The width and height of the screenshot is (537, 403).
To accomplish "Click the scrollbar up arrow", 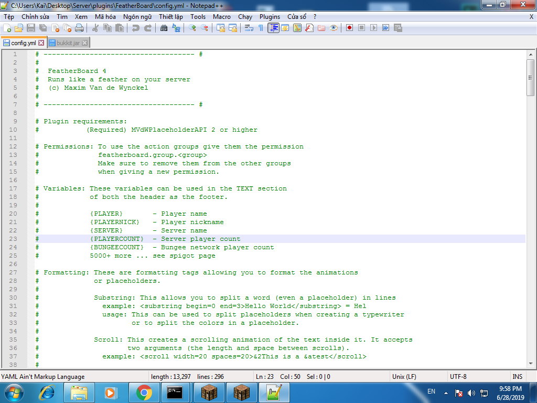I will (x=530, y=54).
